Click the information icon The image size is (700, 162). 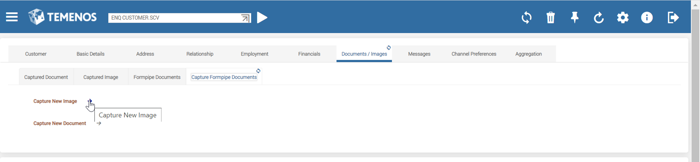click(x=647, y=18)
